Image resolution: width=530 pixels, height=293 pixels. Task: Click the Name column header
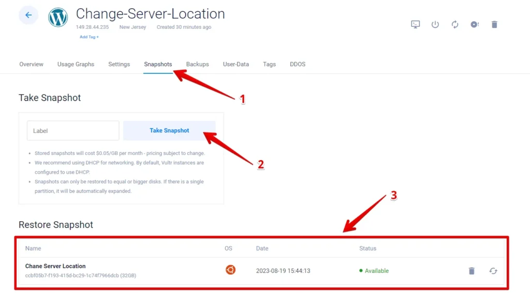click(x=33, y=249)
